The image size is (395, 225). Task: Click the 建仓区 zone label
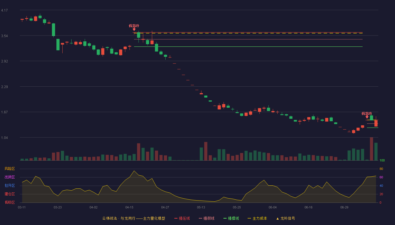coord(10,194)
